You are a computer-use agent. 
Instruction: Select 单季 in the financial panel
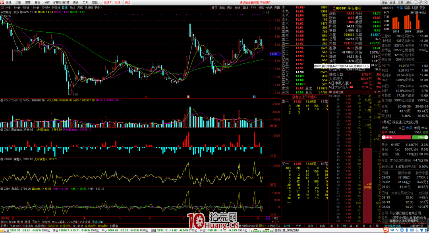pyautogui.click(x=400, y=8)
